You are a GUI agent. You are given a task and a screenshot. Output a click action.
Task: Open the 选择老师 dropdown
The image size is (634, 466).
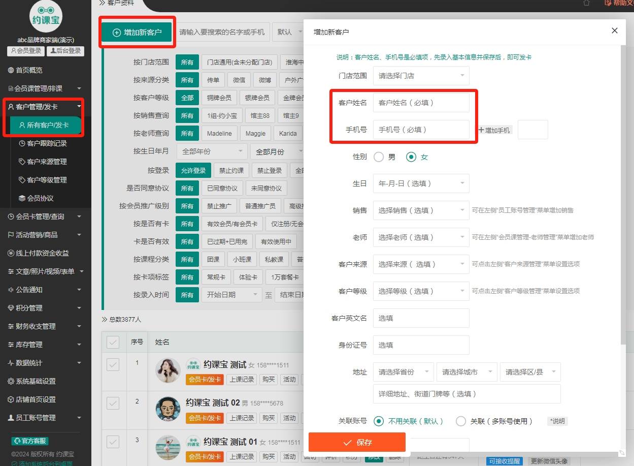coord(421,237)
